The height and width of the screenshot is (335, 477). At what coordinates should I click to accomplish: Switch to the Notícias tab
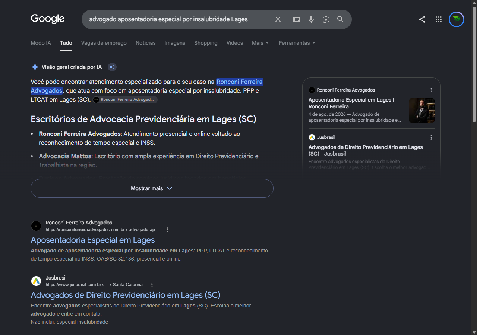[146, 43]
